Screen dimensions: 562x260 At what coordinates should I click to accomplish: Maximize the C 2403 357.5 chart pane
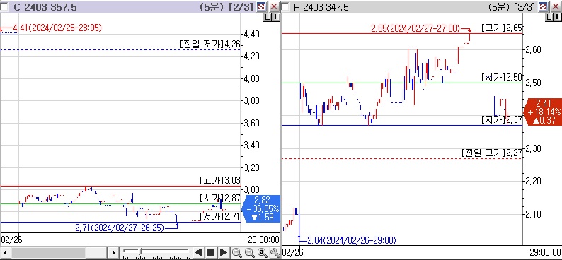pos(261,6)
